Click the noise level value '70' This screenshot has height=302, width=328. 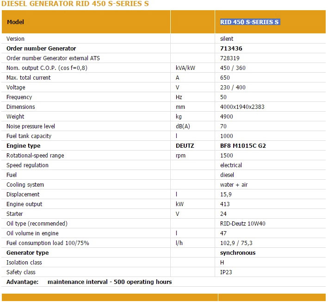point(223,126)
